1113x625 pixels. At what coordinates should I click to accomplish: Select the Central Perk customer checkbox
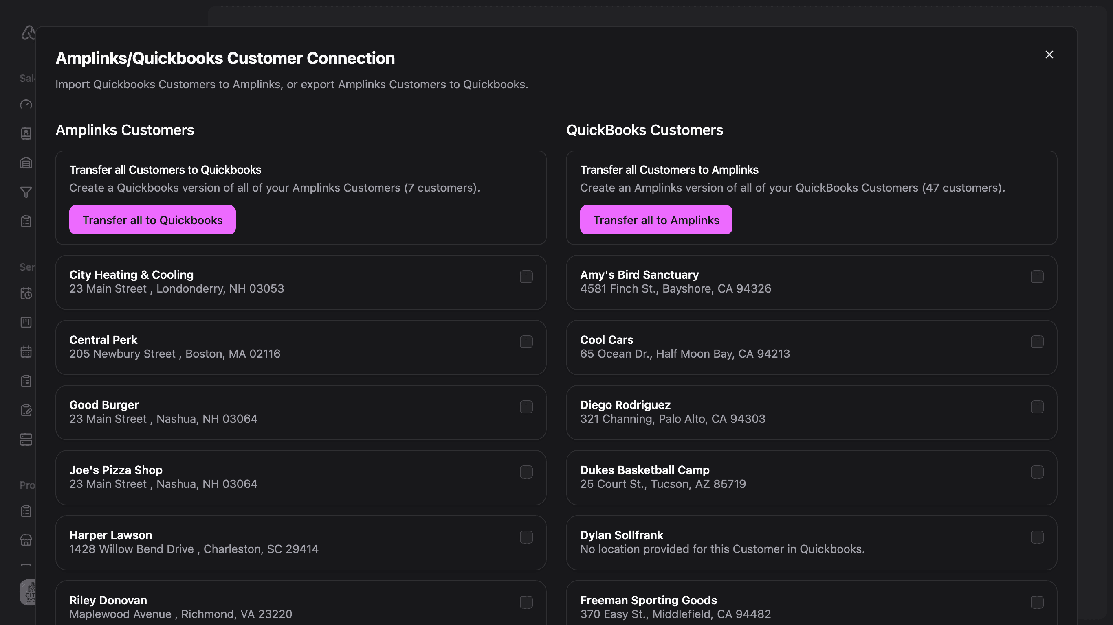[526, 342]
